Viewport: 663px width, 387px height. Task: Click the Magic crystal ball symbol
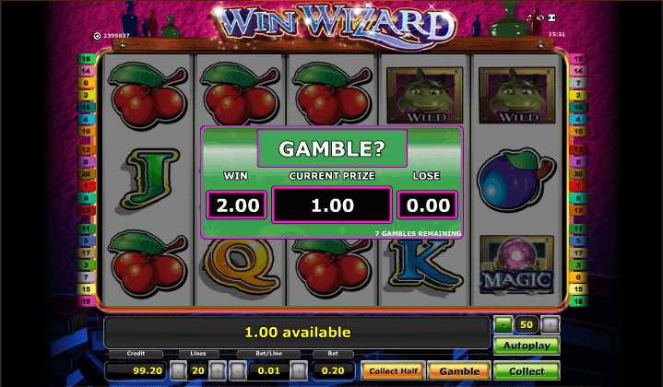coord(516,264)
